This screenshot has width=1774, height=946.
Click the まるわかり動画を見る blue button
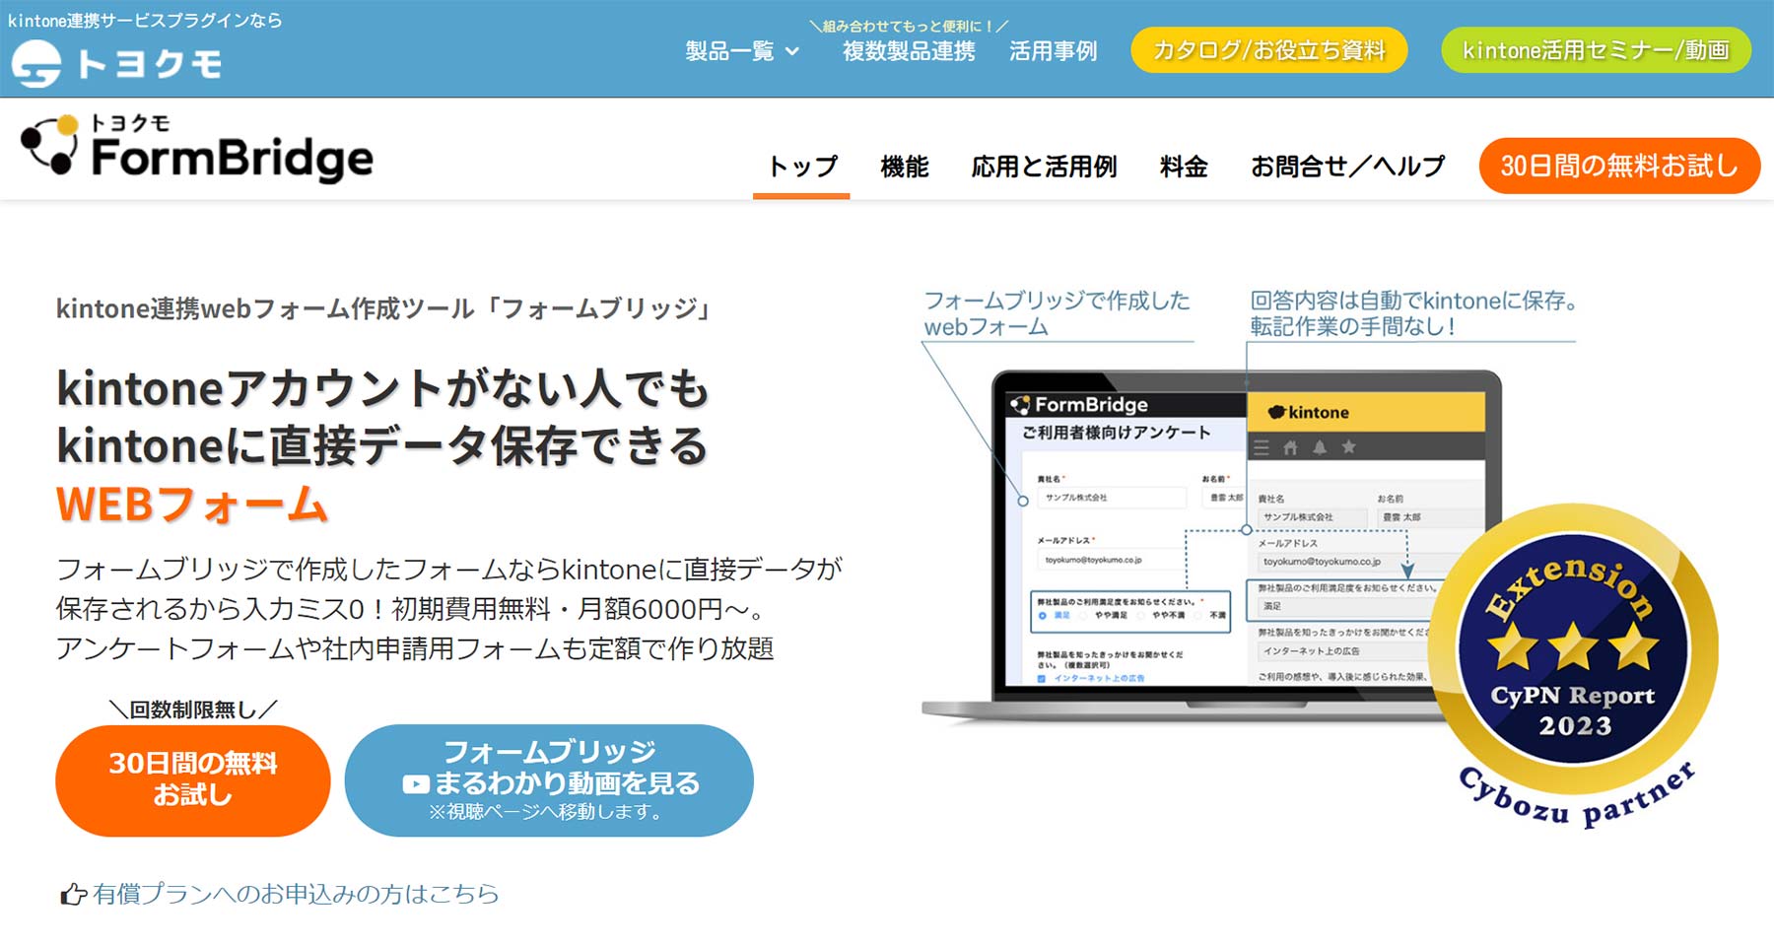(x=549, y=780)
